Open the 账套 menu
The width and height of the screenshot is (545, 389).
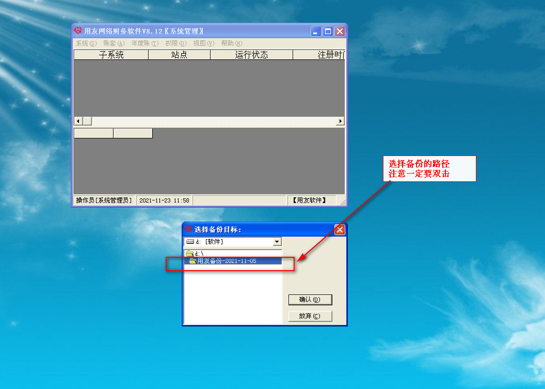(114, 43)
